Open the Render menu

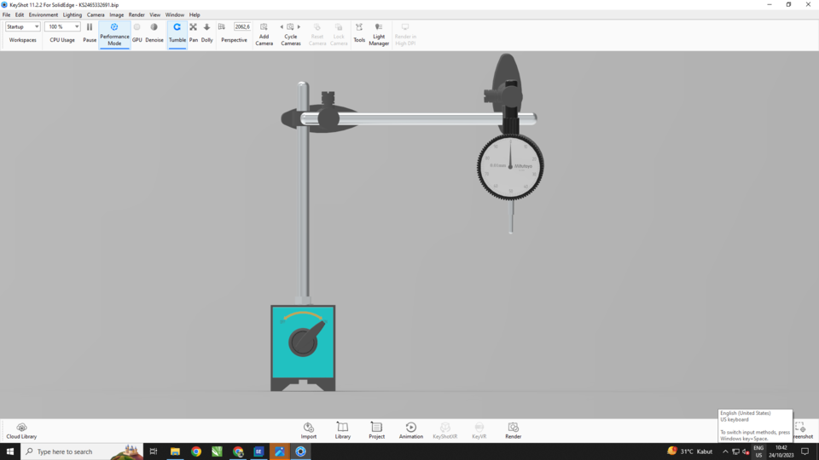(136, 14)
